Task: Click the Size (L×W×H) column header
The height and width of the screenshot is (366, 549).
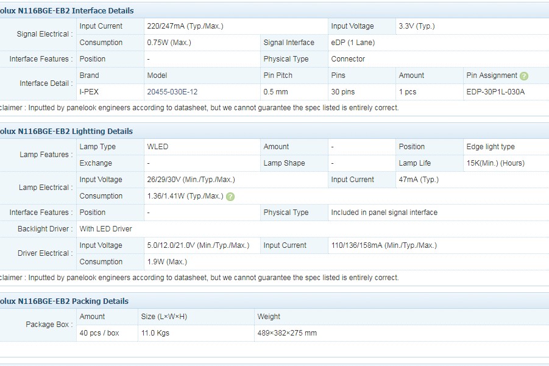Action: click(164, 316)
